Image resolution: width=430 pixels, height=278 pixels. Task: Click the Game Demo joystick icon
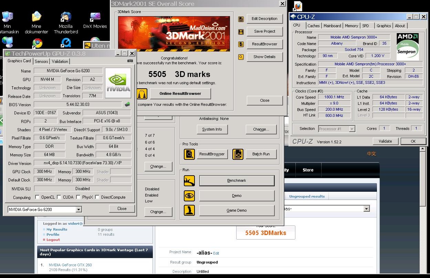189,210
